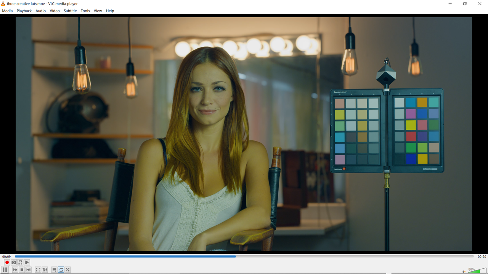Stop the video playback

[22, 269]
